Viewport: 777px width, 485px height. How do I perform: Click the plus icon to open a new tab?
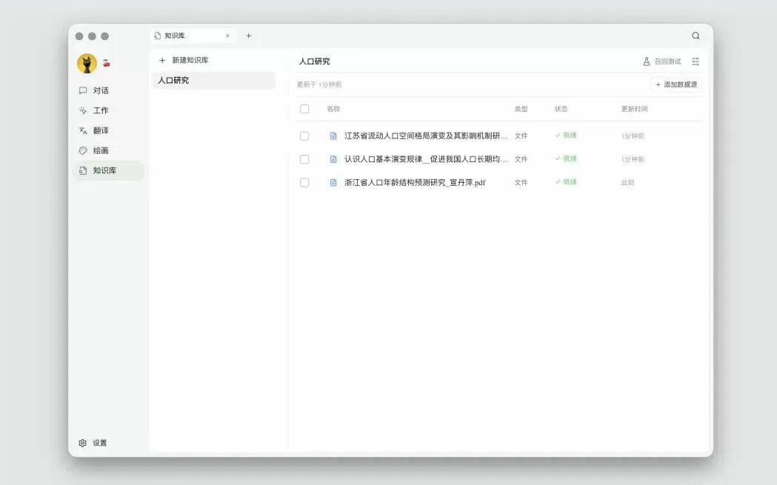249,36
